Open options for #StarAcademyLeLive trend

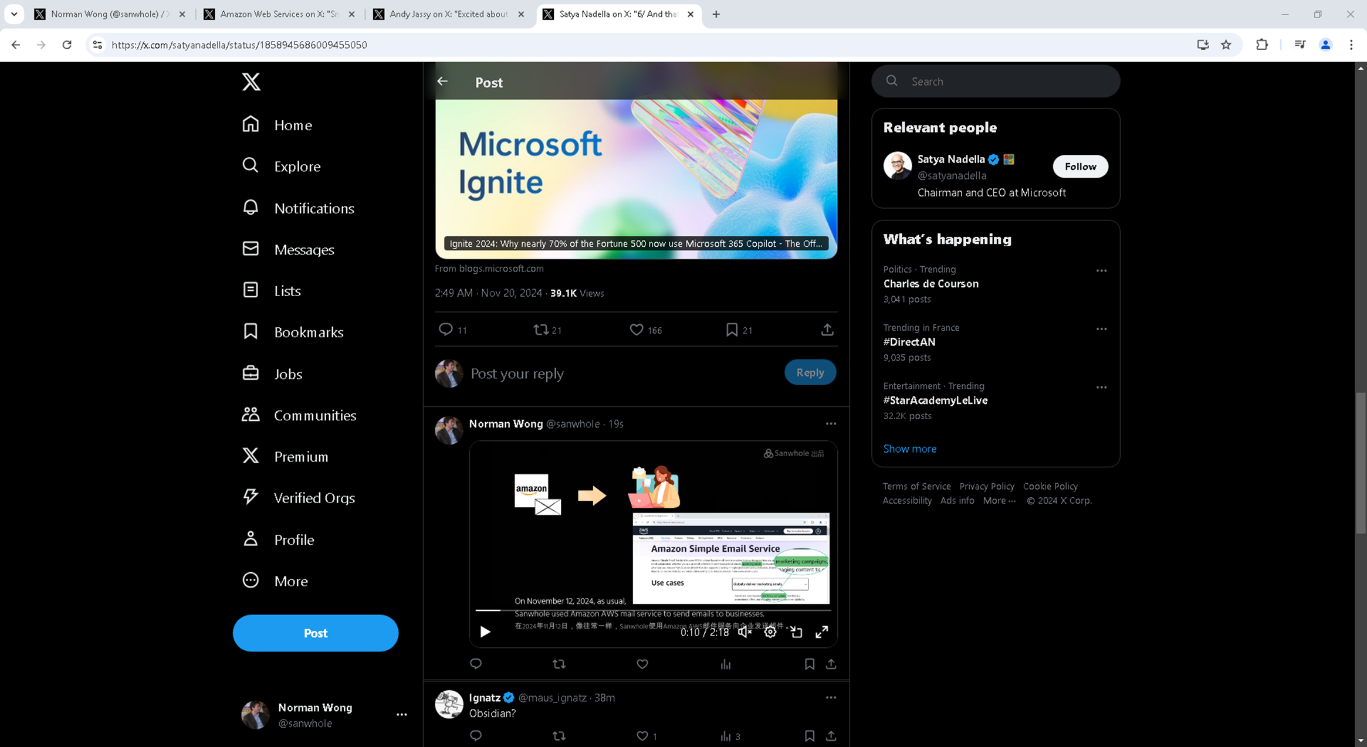pos(1101,387)
